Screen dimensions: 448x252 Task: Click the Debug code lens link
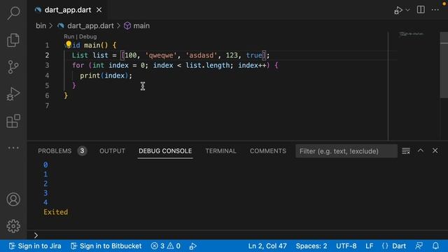[88, 36]
